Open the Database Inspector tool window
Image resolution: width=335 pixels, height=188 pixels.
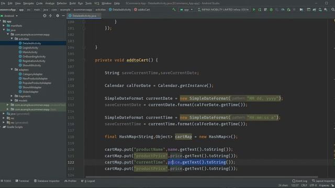(47, 181)
